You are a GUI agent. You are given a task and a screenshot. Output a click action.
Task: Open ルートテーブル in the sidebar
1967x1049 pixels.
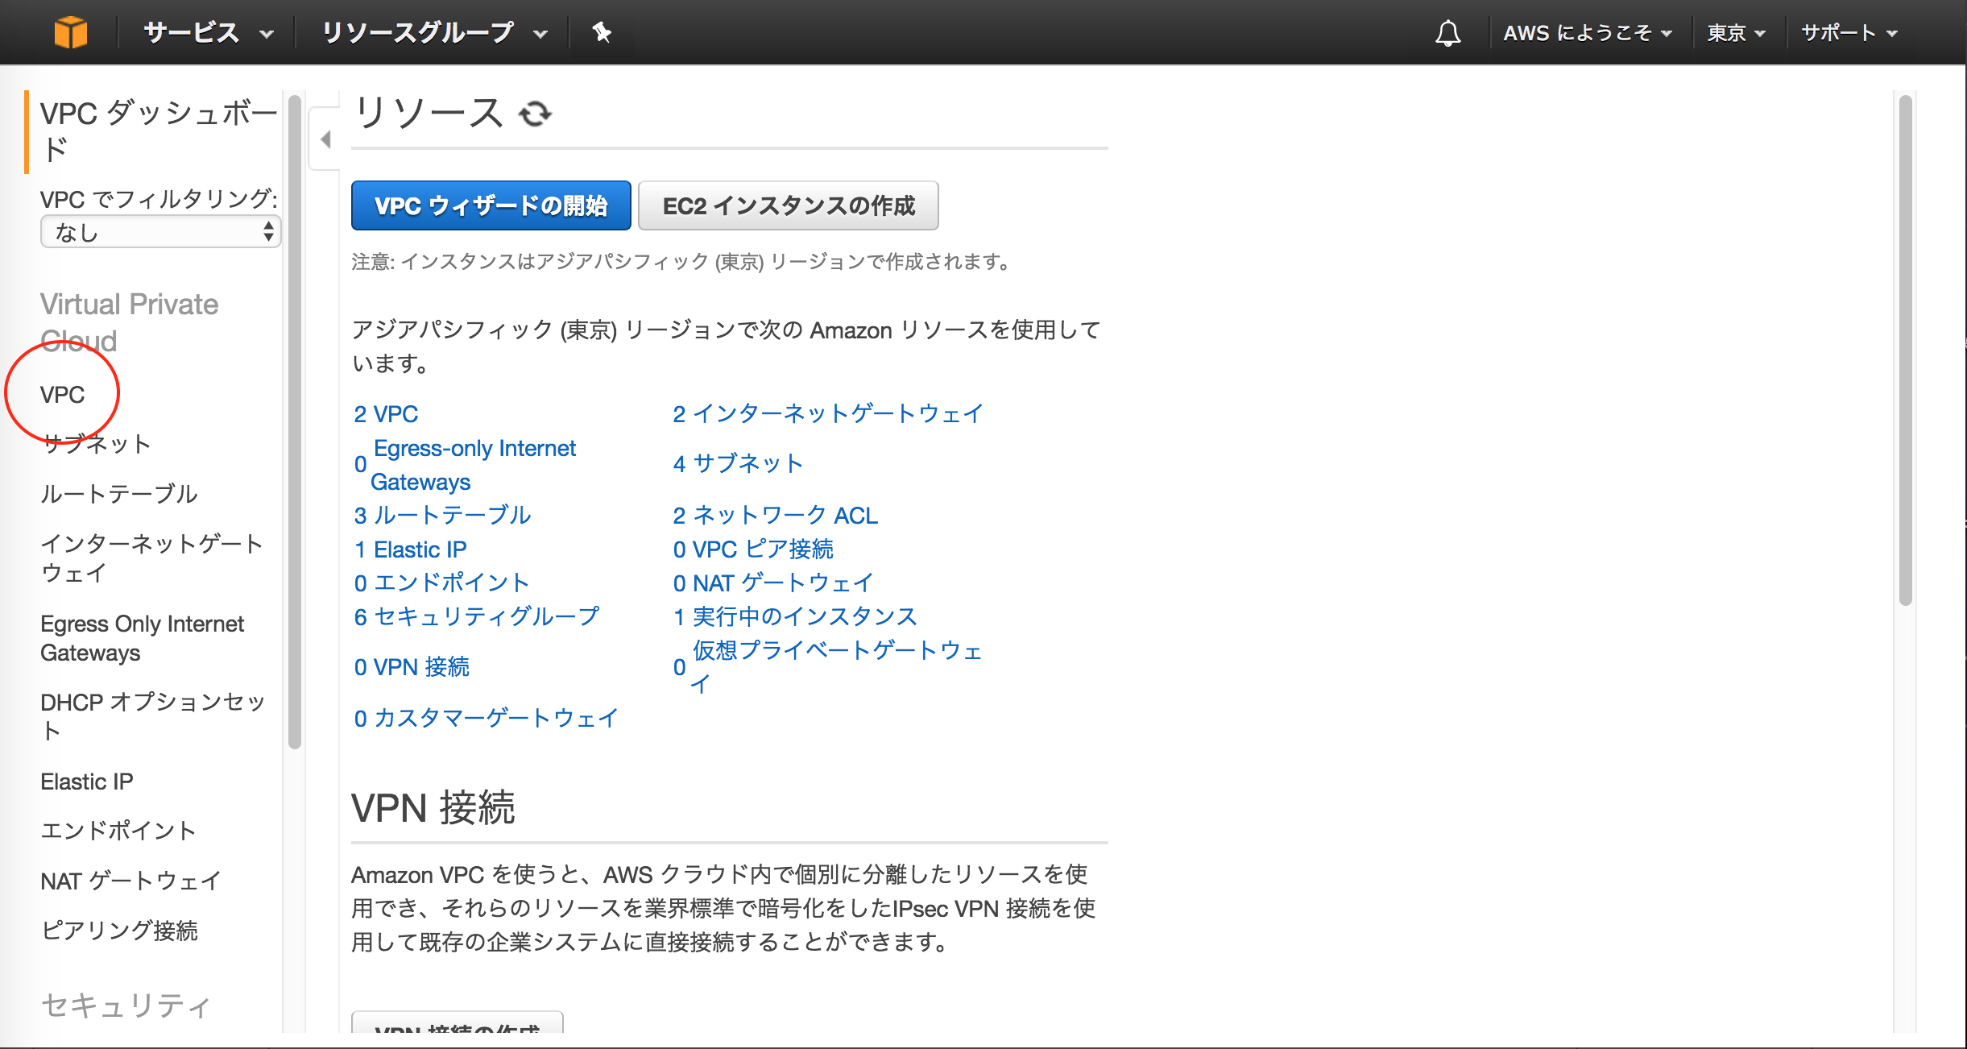point(119,494)
